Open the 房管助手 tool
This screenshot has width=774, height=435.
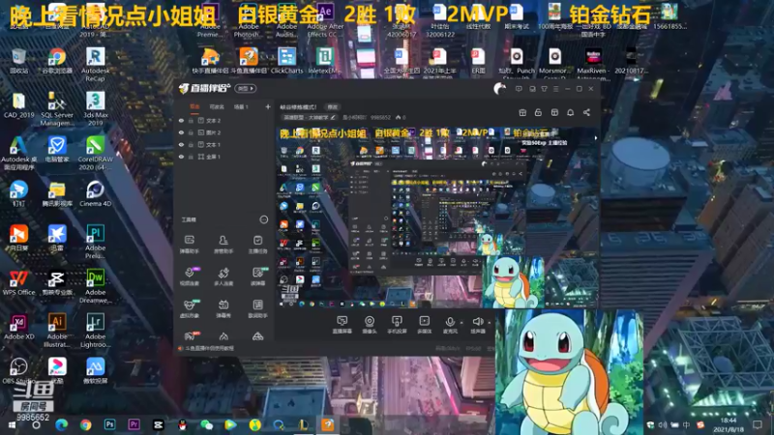tap(223, 245)
